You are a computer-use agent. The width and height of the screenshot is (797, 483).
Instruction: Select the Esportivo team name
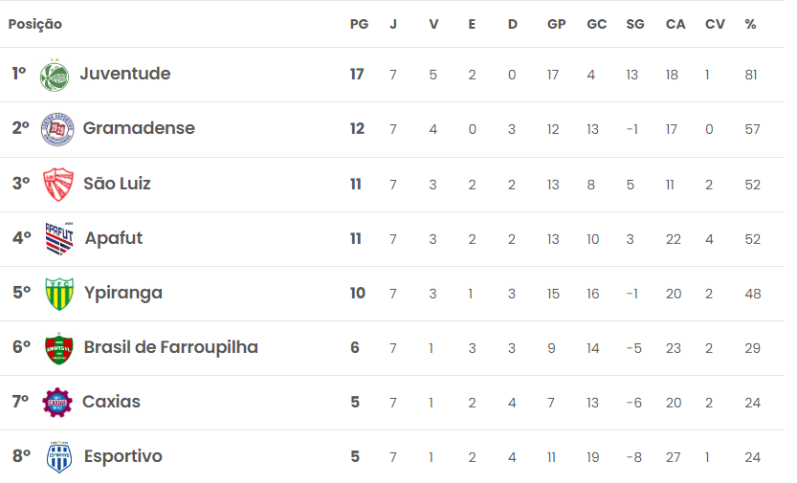[x=123, y=456]
